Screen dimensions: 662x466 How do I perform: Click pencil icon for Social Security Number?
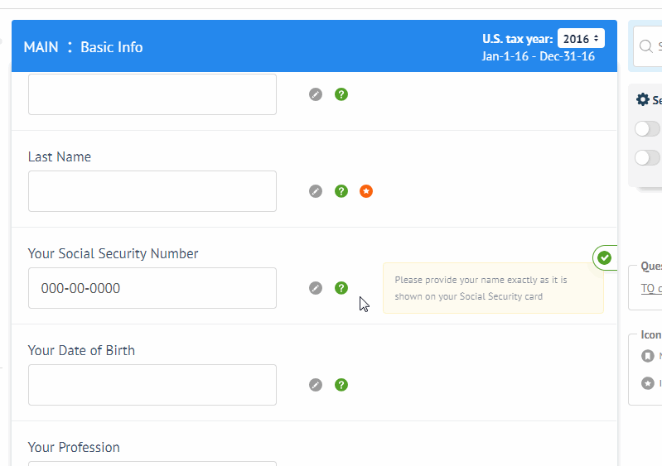(x=315, y=288)
